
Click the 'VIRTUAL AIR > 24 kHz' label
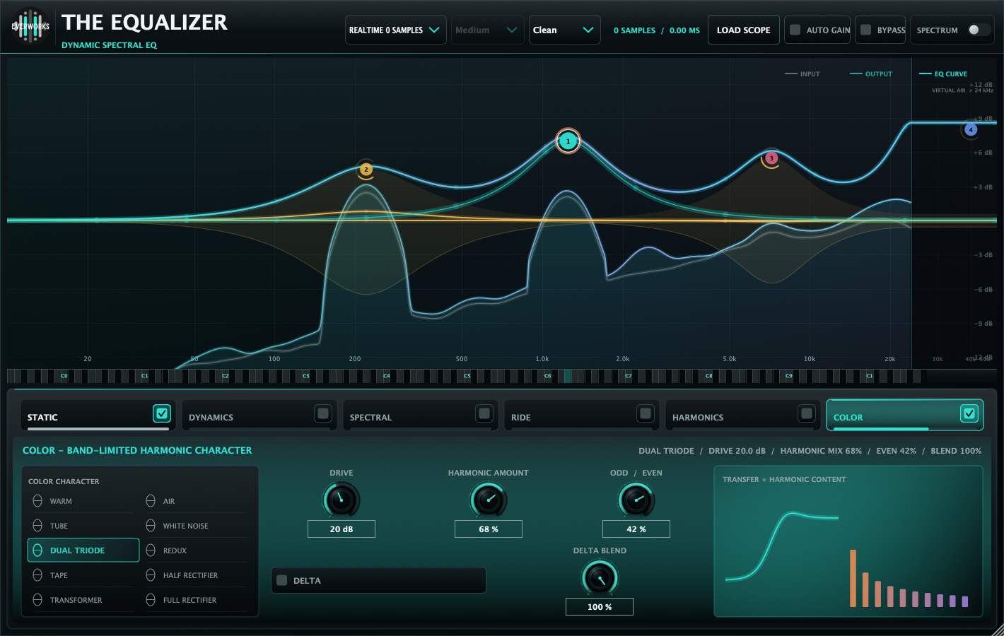(x=962, y=90)
